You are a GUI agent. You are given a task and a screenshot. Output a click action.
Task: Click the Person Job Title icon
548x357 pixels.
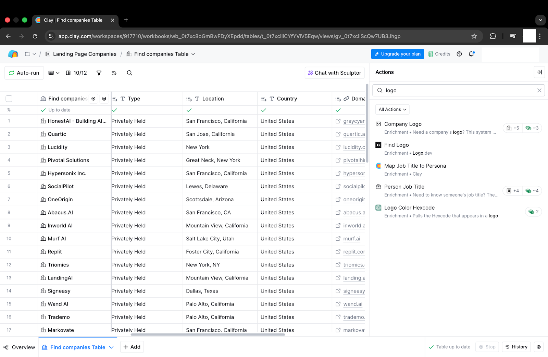coord(378,187)
